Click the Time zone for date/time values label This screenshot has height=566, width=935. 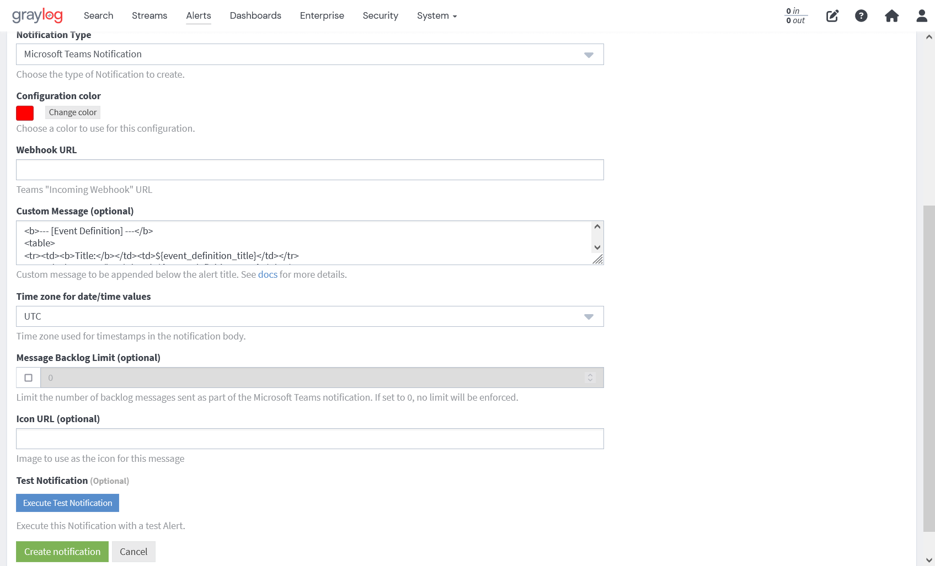[x=83, y=297]
